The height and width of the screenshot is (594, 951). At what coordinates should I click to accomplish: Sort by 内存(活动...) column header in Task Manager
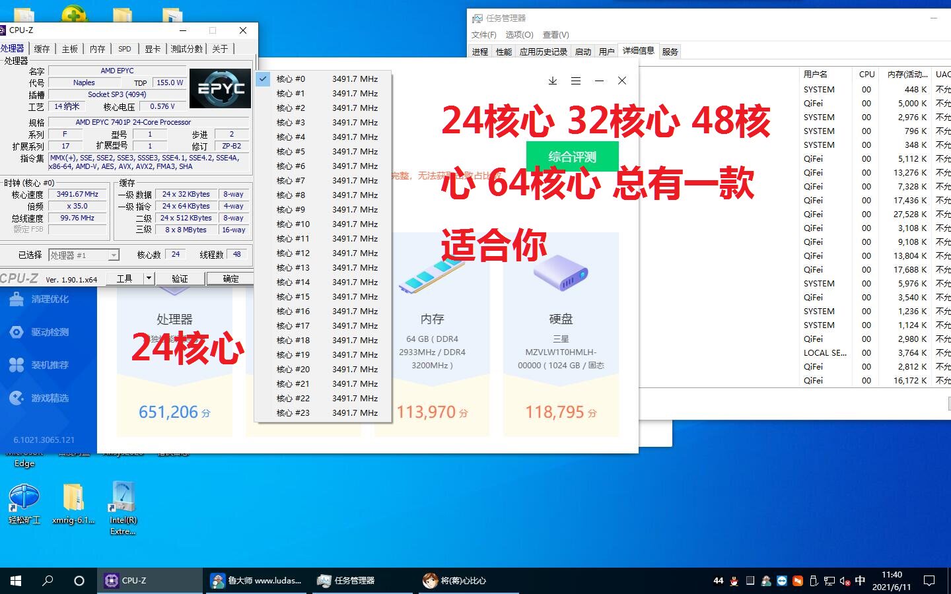pyautogui.click(x=907, y=74)
